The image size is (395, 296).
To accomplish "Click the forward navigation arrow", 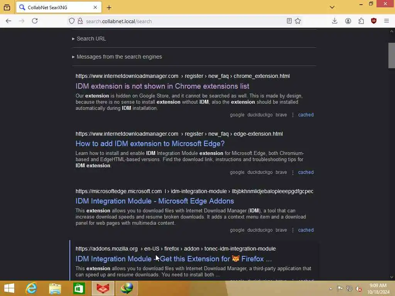I will (22, 21).
